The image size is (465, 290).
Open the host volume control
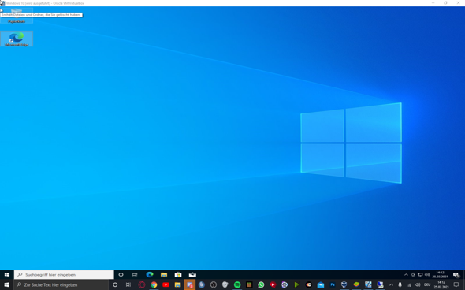click(x=418, y=284)
